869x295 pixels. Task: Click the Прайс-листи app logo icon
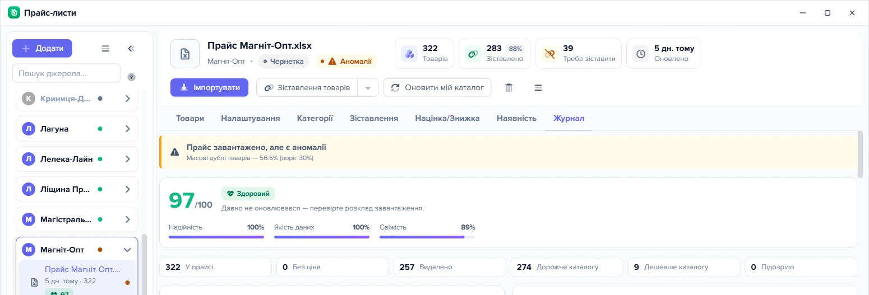(x=14, y=12)
